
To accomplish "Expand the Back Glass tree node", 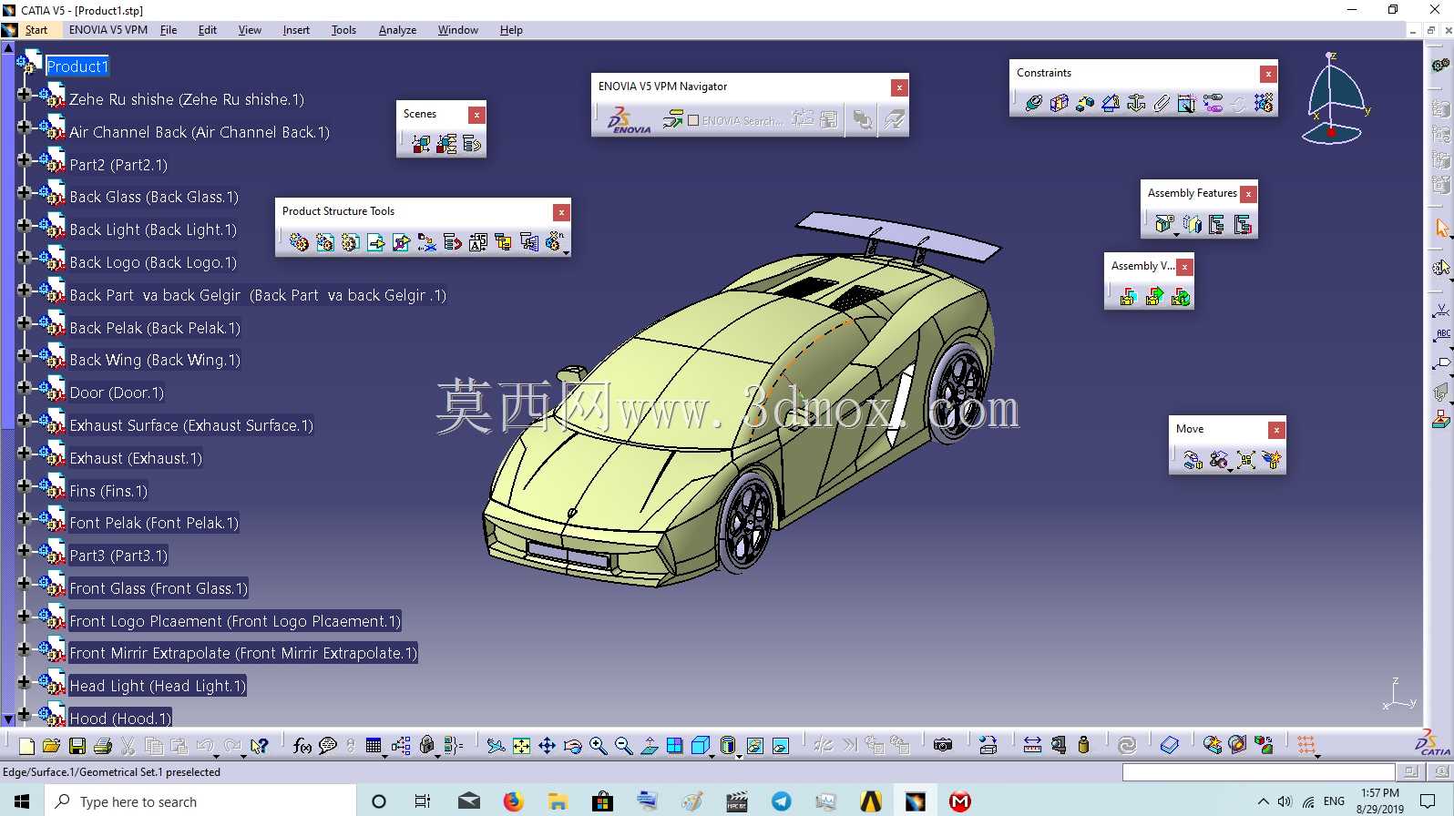I will (x=24, y=192).
